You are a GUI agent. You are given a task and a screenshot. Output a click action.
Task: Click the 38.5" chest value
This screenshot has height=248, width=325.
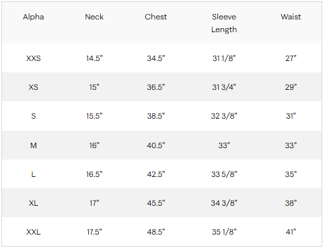(x=156, y=116)
